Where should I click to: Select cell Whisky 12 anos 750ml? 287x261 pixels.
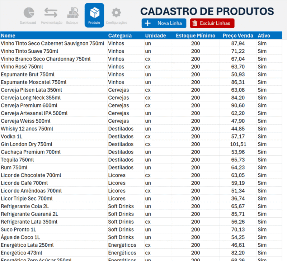[x=53, y=129]
